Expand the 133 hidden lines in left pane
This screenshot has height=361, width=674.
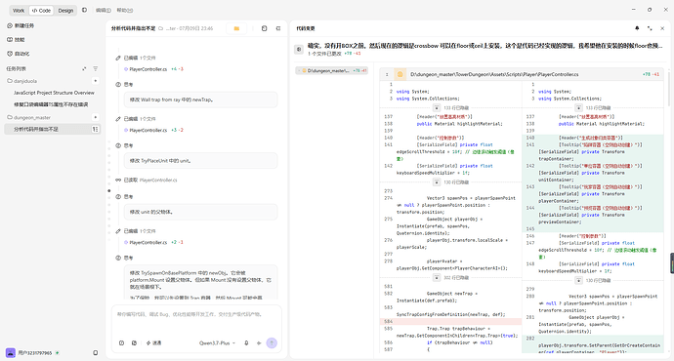(x=437, y=108)
